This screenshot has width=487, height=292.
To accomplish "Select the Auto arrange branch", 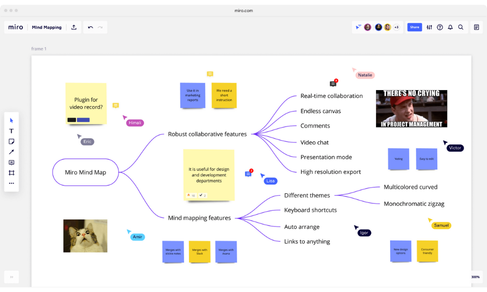I will pyautogui.click(x=301, y=227).
